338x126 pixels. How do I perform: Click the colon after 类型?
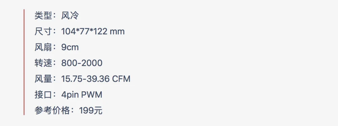coord(56,16)
